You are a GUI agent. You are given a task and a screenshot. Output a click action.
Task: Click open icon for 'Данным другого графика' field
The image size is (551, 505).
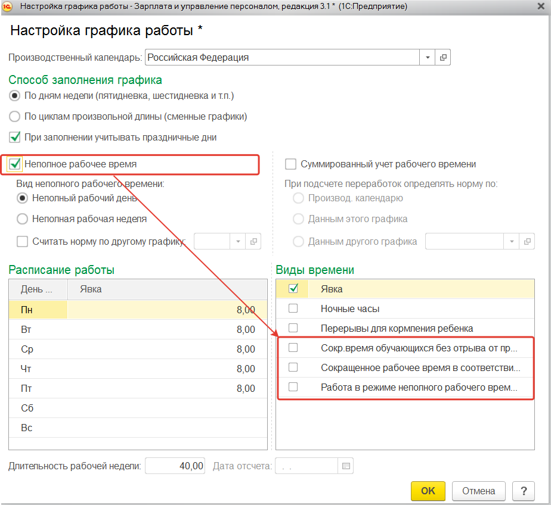click(x=527, y=241)
